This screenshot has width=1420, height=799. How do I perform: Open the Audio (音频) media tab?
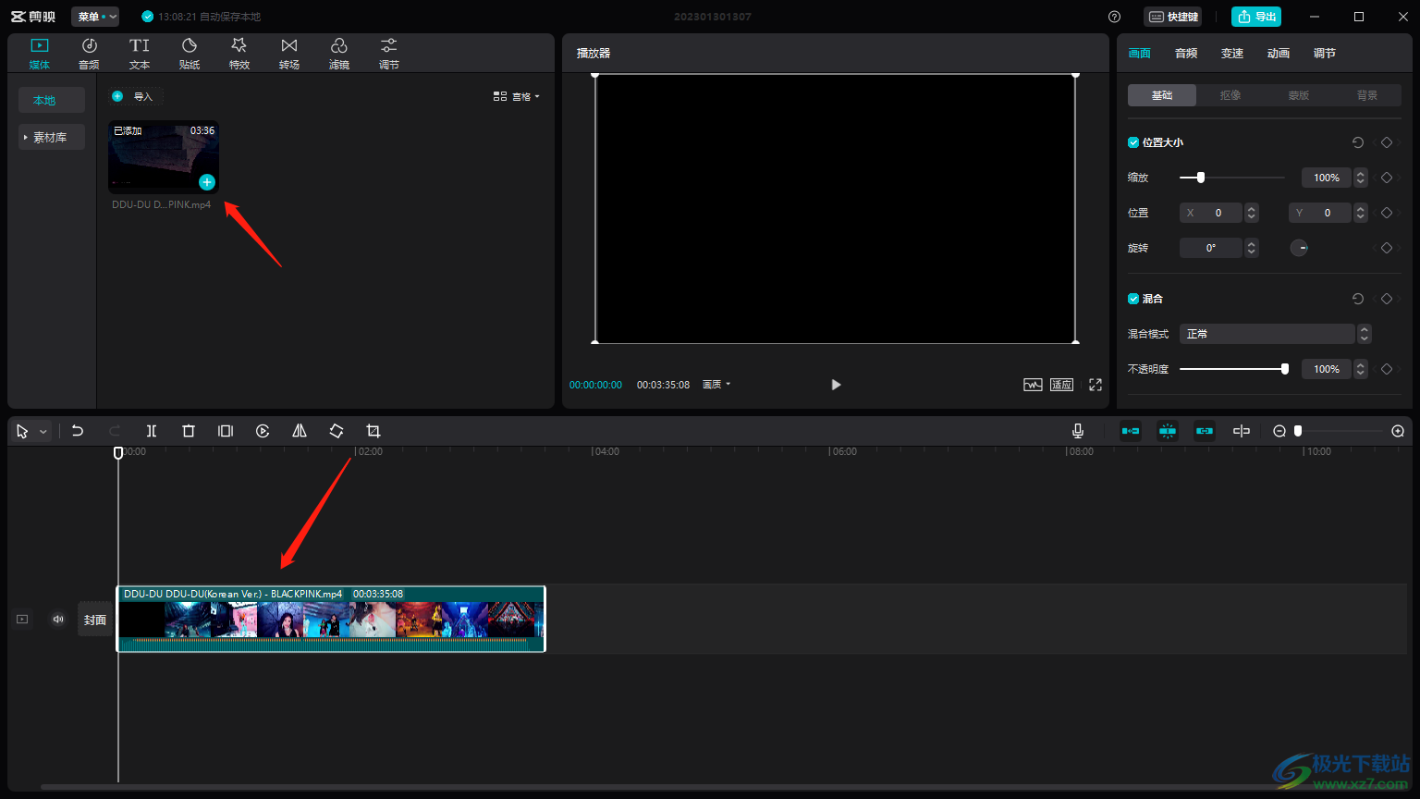pyautogui.click(x=89, y=54)
